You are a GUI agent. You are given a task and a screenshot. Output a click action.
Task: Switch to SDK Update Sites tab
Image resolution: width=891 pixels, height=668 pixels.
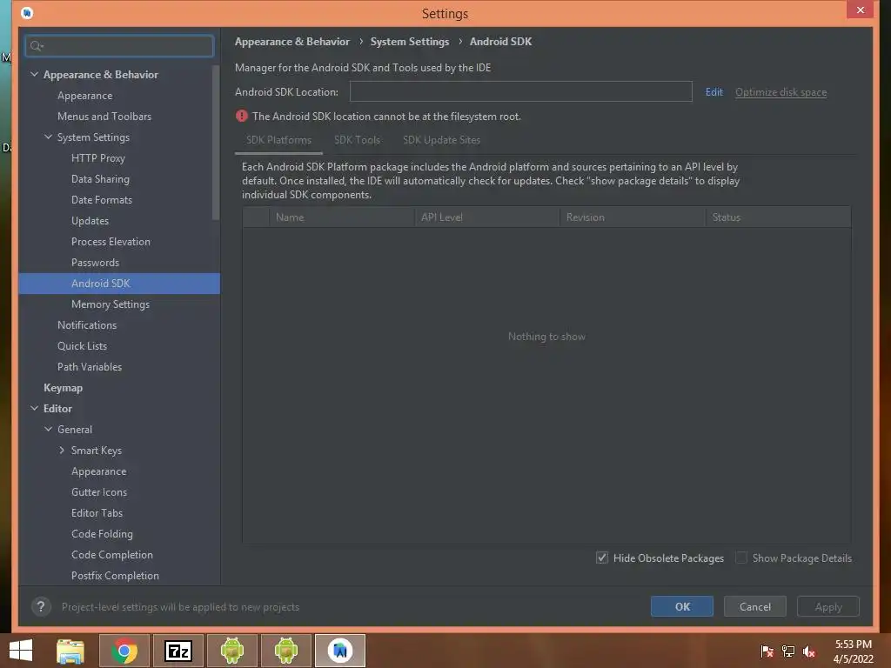pyautogui.click(x=441, y=140)
